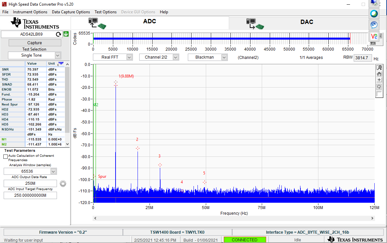
Task: Open the Help menu
Action: (x=164, y=12)
